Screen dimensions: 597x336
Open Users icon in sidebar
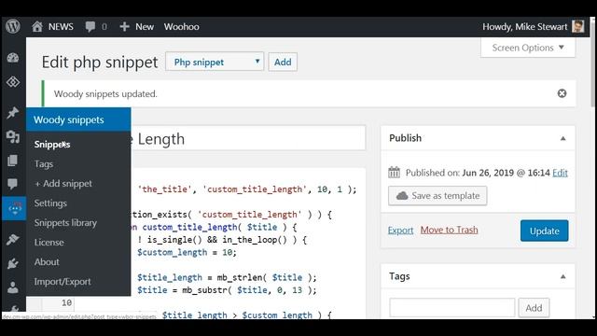click(13, 287)
